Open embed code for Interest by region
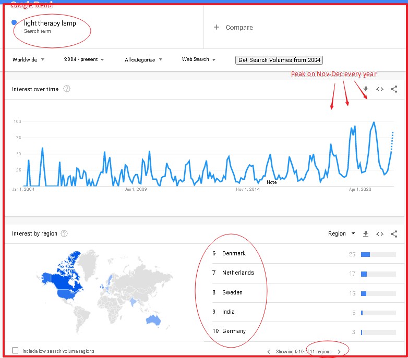 (380, 234)
